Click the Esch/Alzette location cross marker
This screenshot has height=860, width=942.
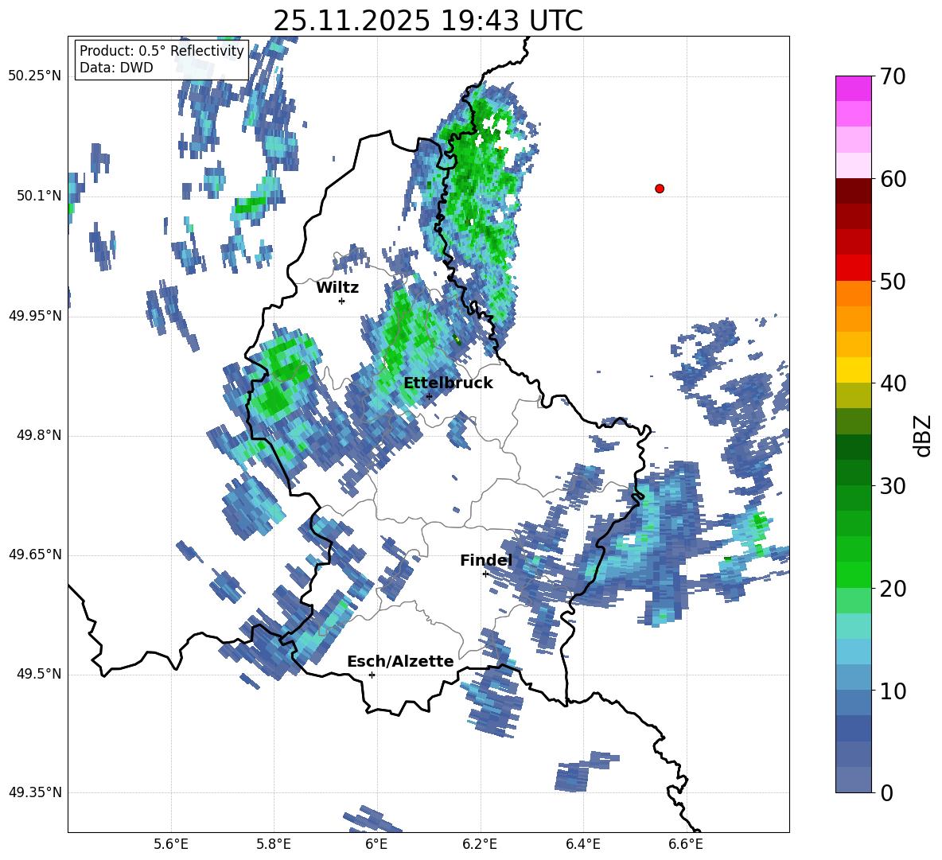click(x=372, y=675)
